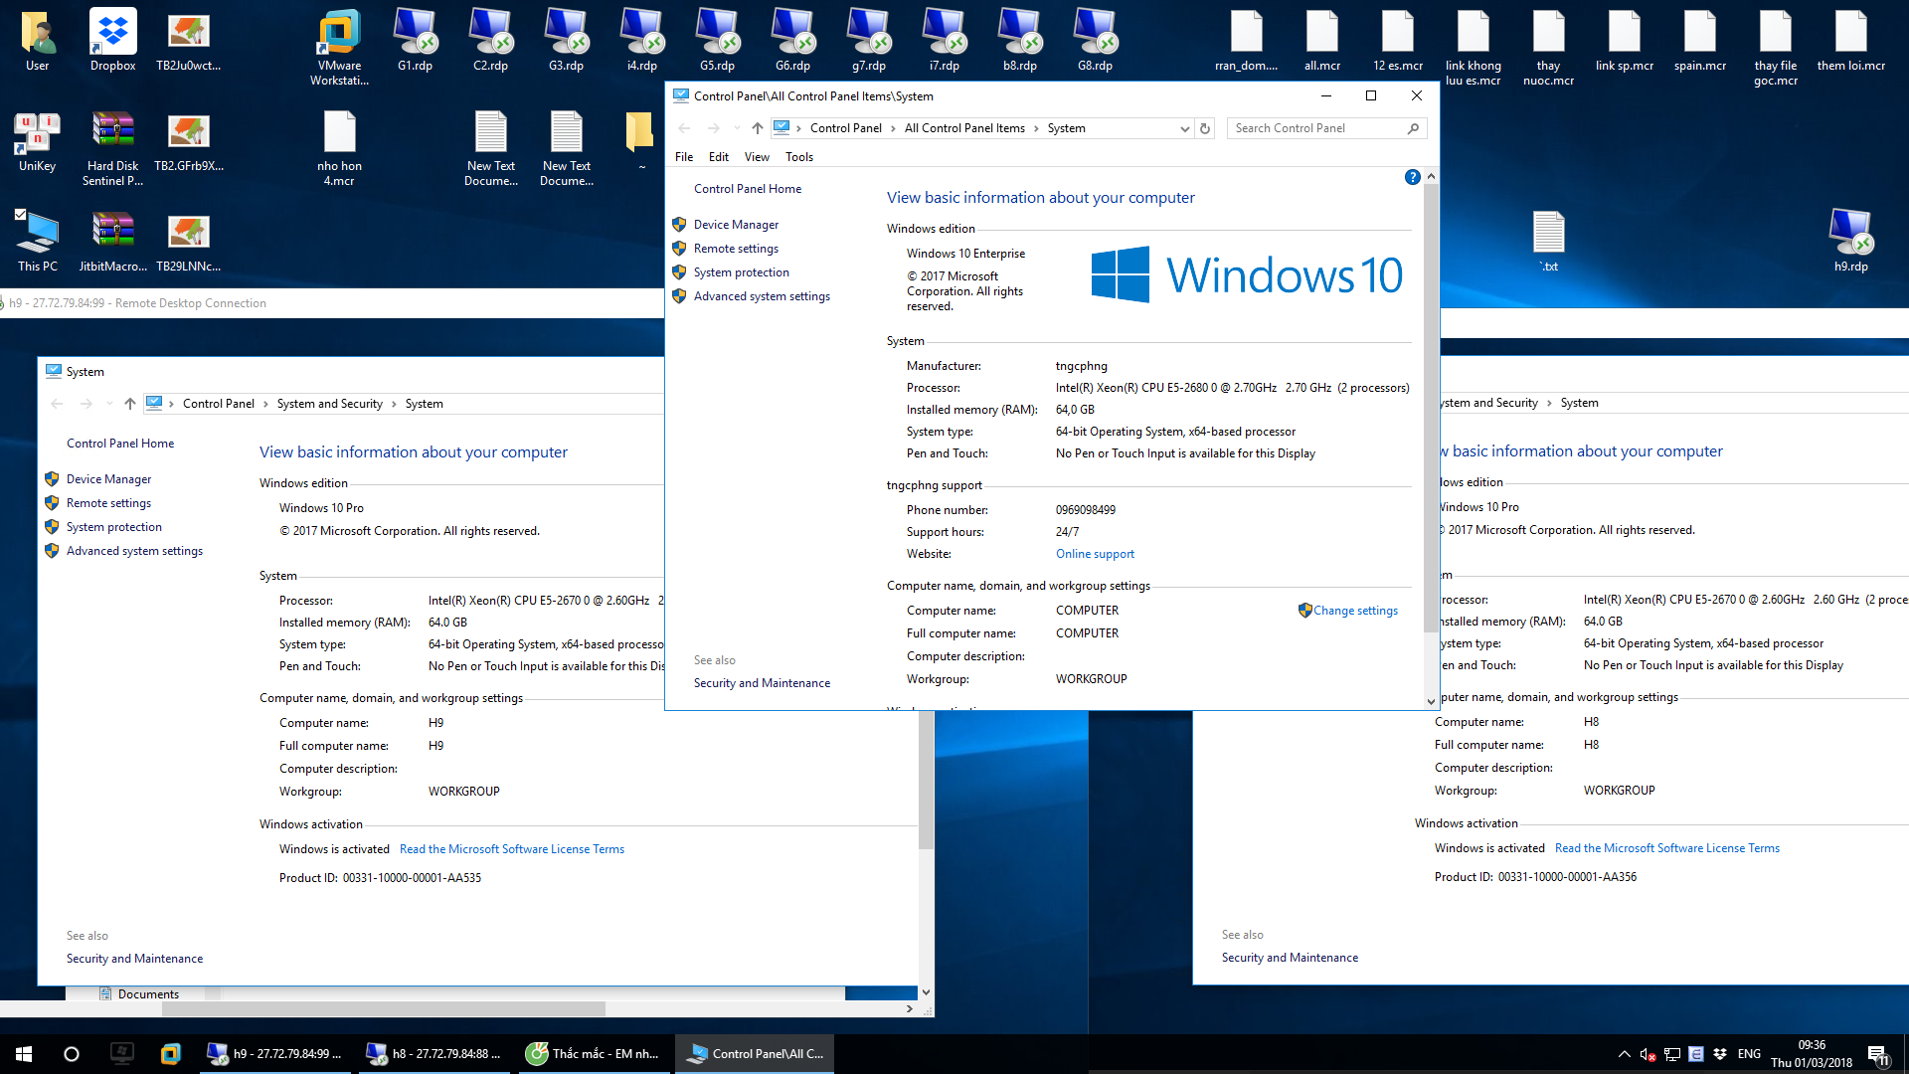Open Security and Maintenance in front window
Screen dimensions: 1909x1074
click(x=762, y=683)
